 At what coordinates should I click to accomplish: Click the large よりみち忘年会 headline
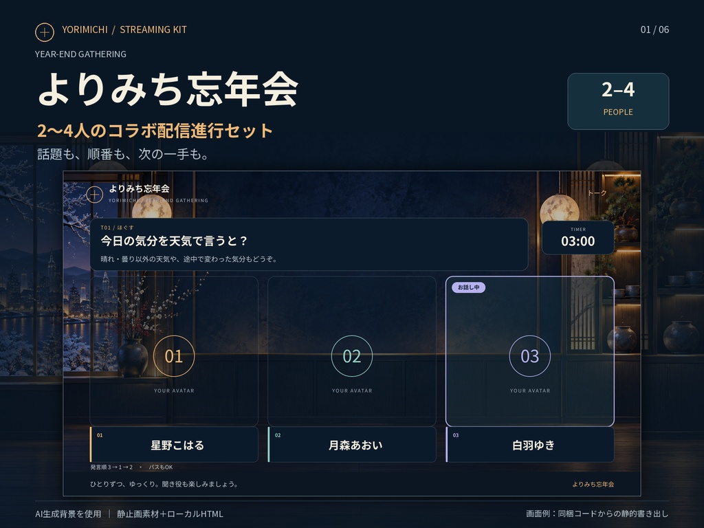tap(168, 89)
